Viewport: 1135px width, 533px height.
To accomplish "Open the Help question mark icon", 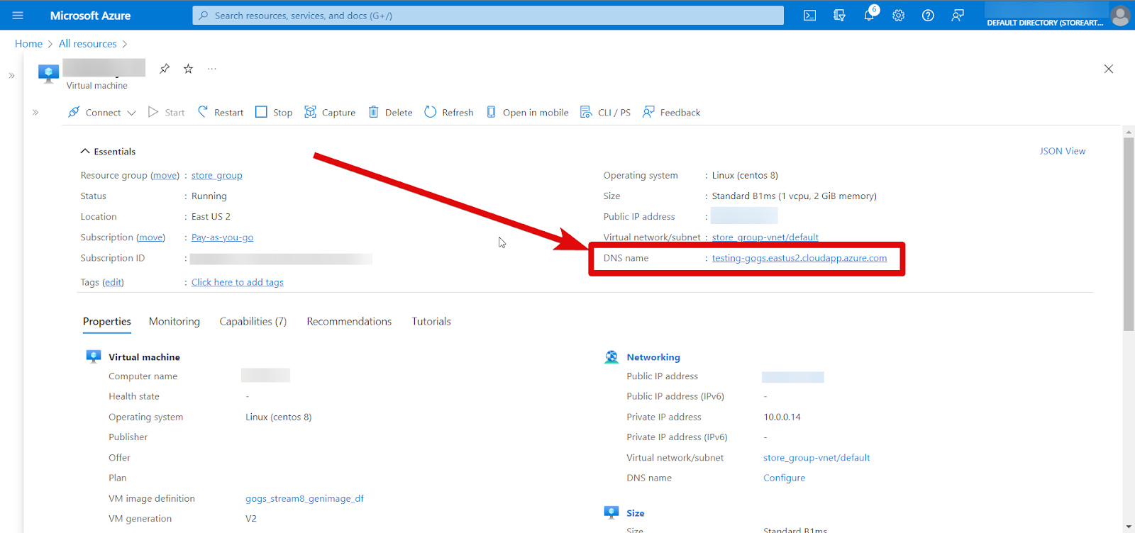I will point(928,16).
